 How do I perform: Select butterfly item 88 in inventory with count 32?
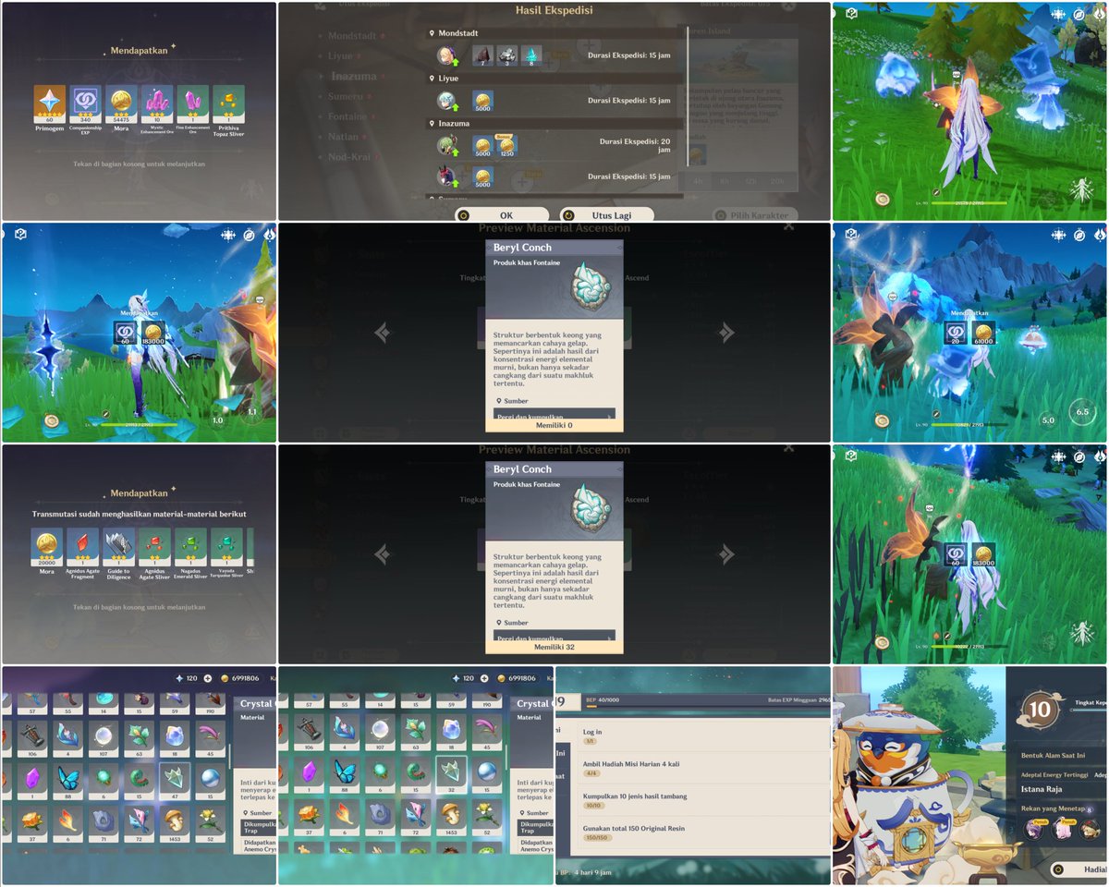click(x=347, y=775)
